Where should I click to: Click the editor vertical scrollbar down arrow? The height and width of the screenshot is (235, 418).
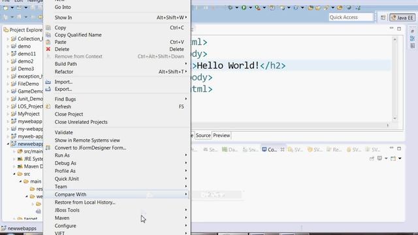click(394, 118)
